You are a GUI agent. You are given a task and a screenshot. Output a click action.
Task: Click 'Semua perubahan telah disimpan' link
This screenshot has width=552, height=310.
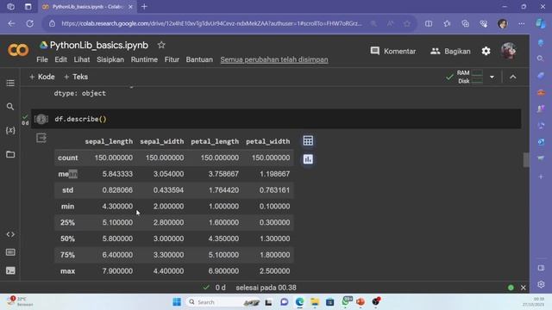[x=274, y=59]
